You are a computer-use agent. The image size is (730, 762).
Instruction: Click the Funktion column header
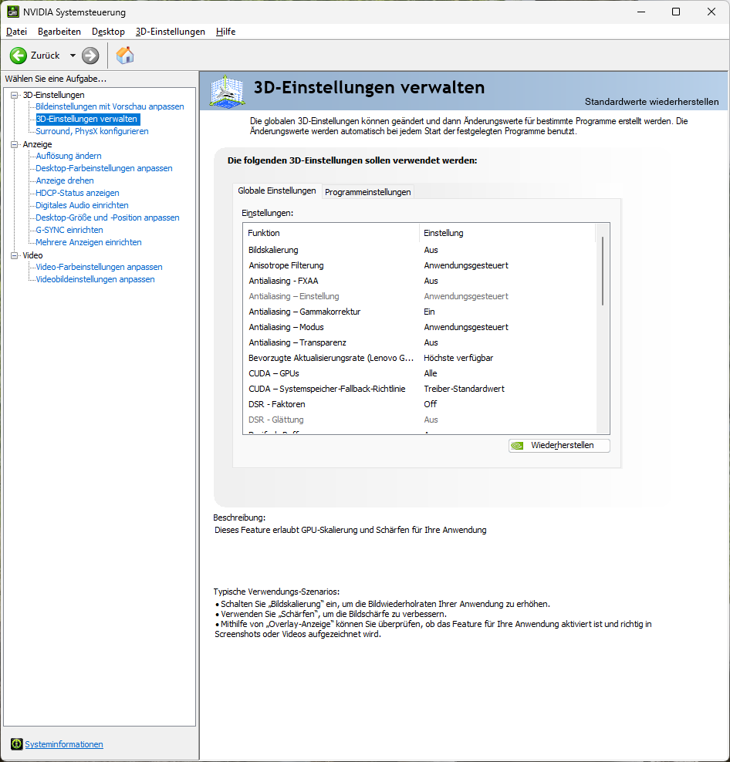tap(331, 233)
